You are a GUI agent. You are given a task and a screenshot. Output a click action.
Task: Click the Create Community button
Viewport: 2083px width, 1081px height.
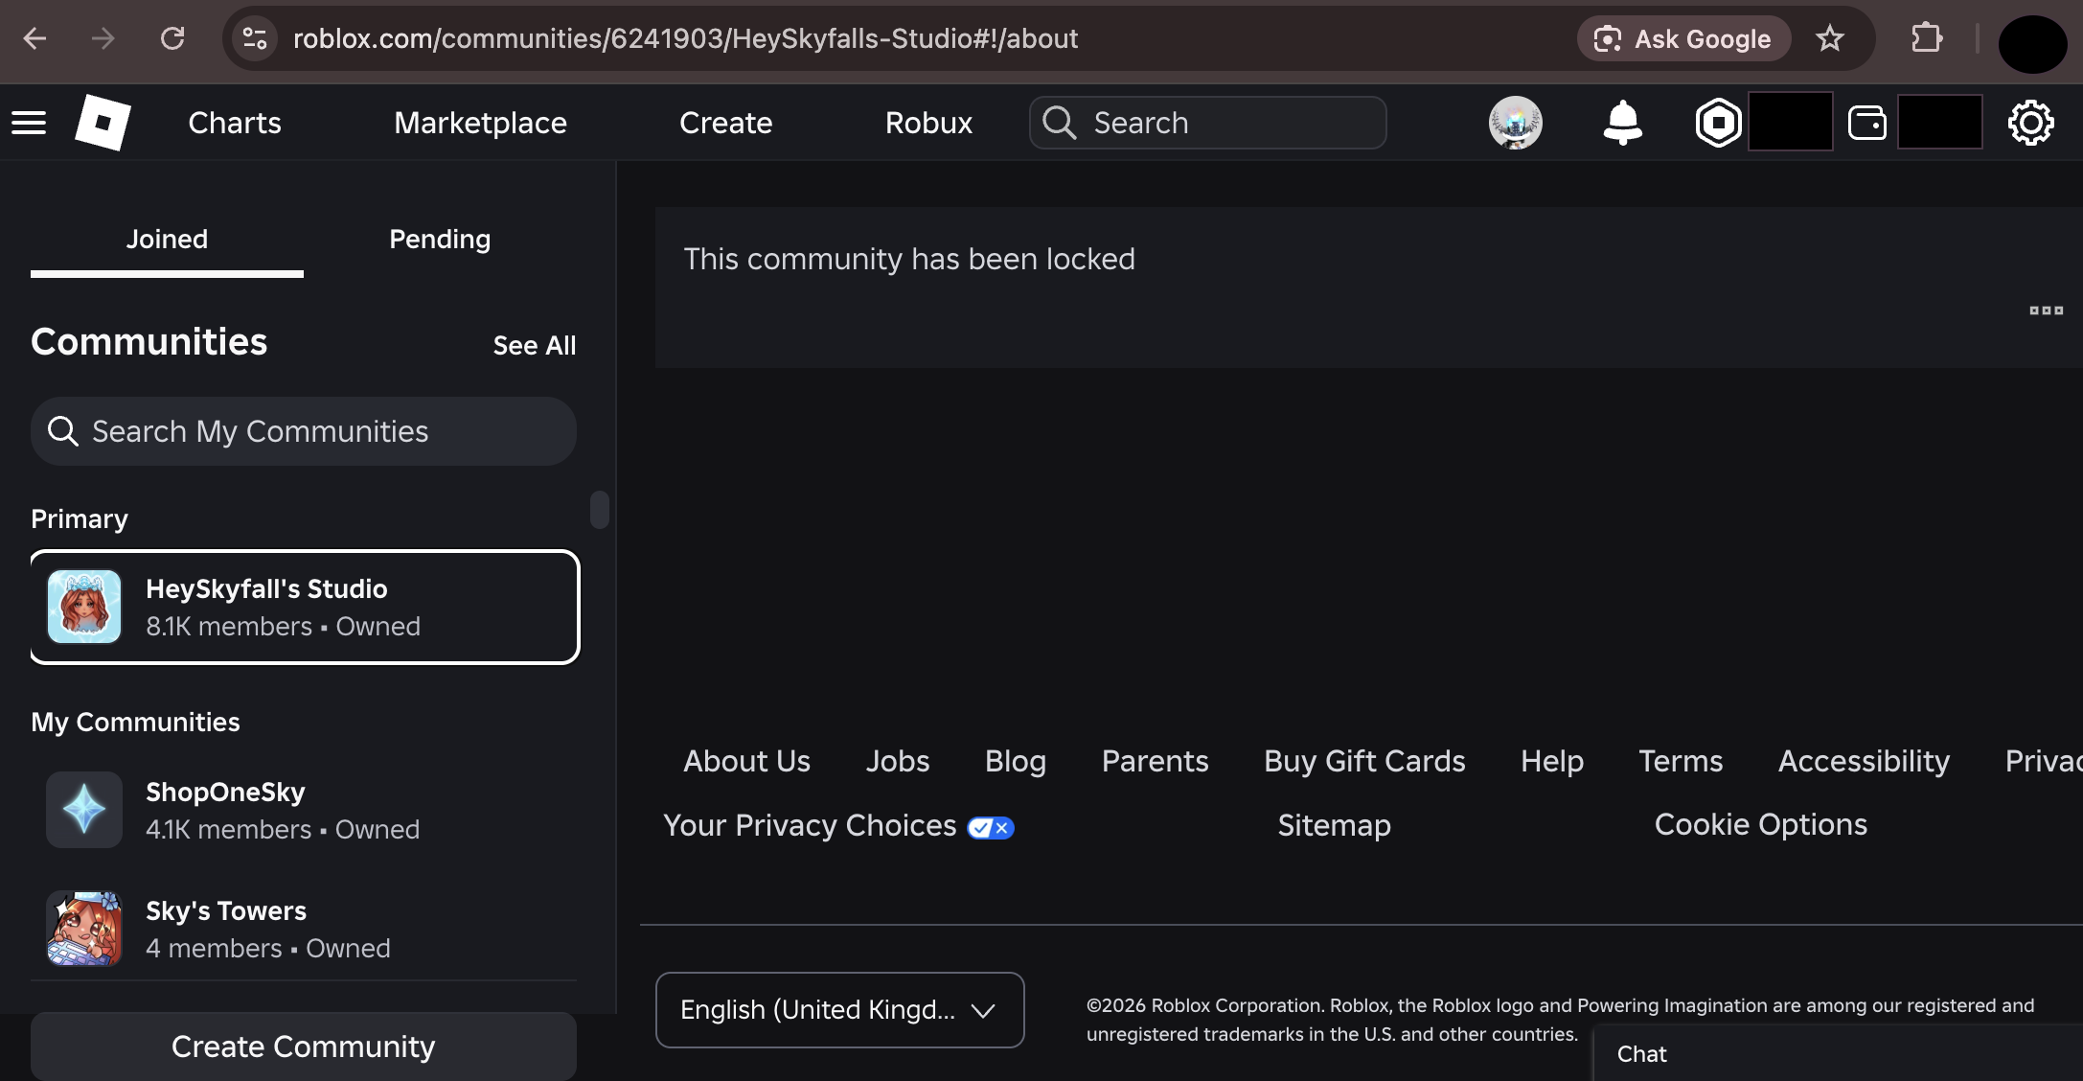304,1046
